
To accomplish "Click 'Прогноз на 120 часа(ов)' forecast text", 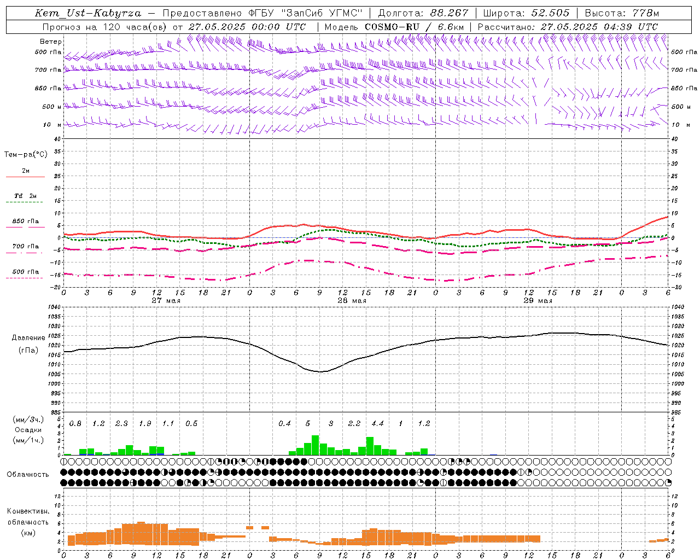I will pos(105,27).
